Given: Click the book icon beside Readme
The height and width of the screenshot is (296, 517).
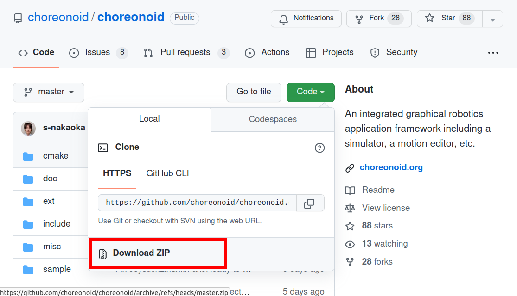Looking at the screenshot, I should (350, 190).
